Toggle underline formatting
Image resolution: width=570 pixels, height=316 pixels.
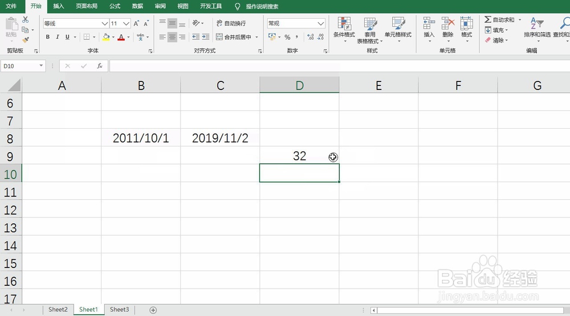(67, 37)
